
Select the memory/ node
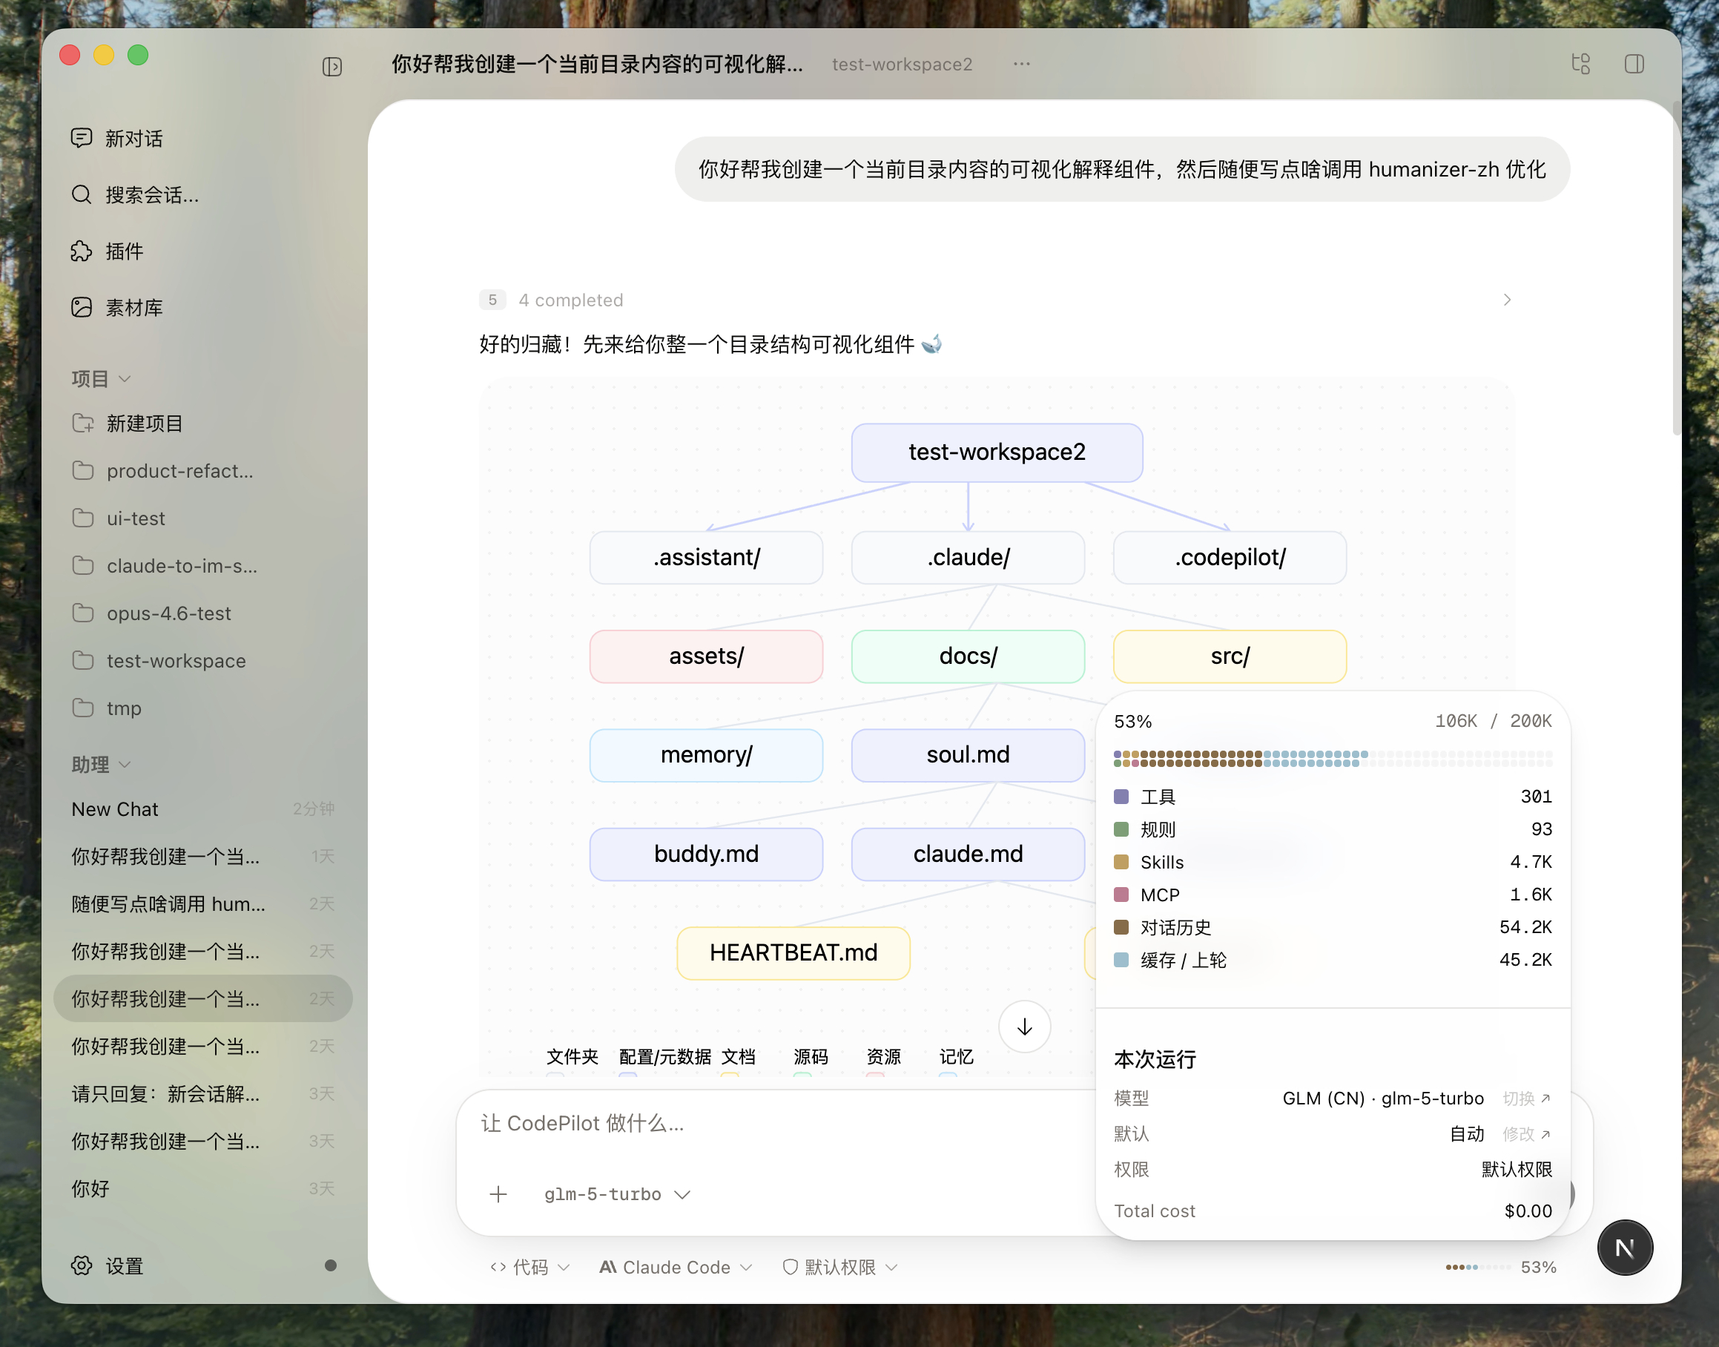(x=706, y=755)
